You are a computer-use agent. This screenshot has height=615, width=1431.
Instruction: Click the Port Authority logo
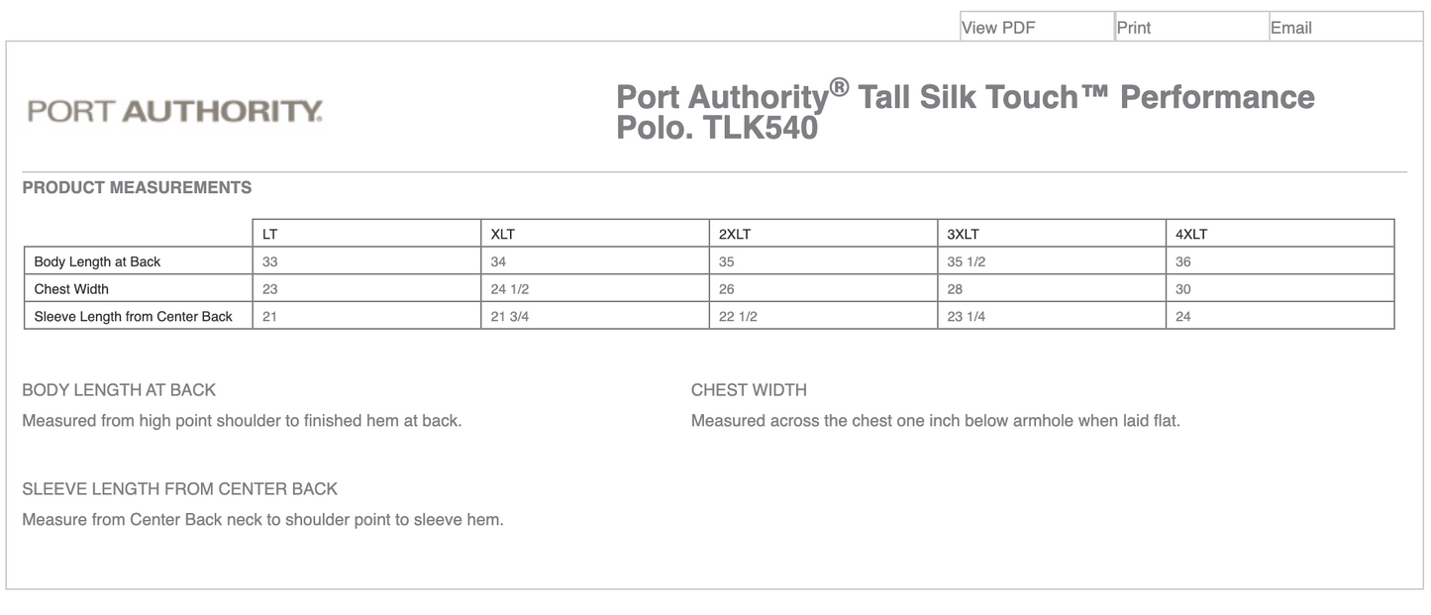tap(174, 110)
